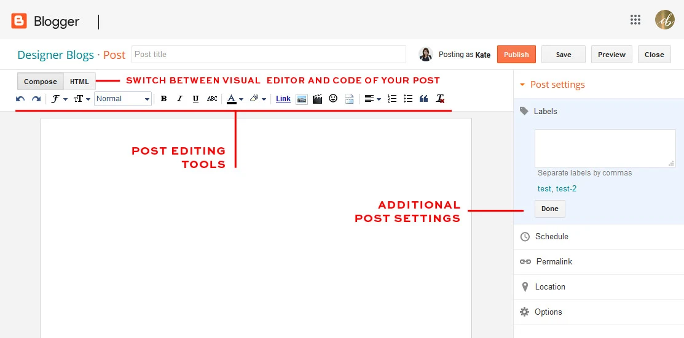Expand the Schedule settings
Viewport: 684px width, 338px height.
point(599,237)
